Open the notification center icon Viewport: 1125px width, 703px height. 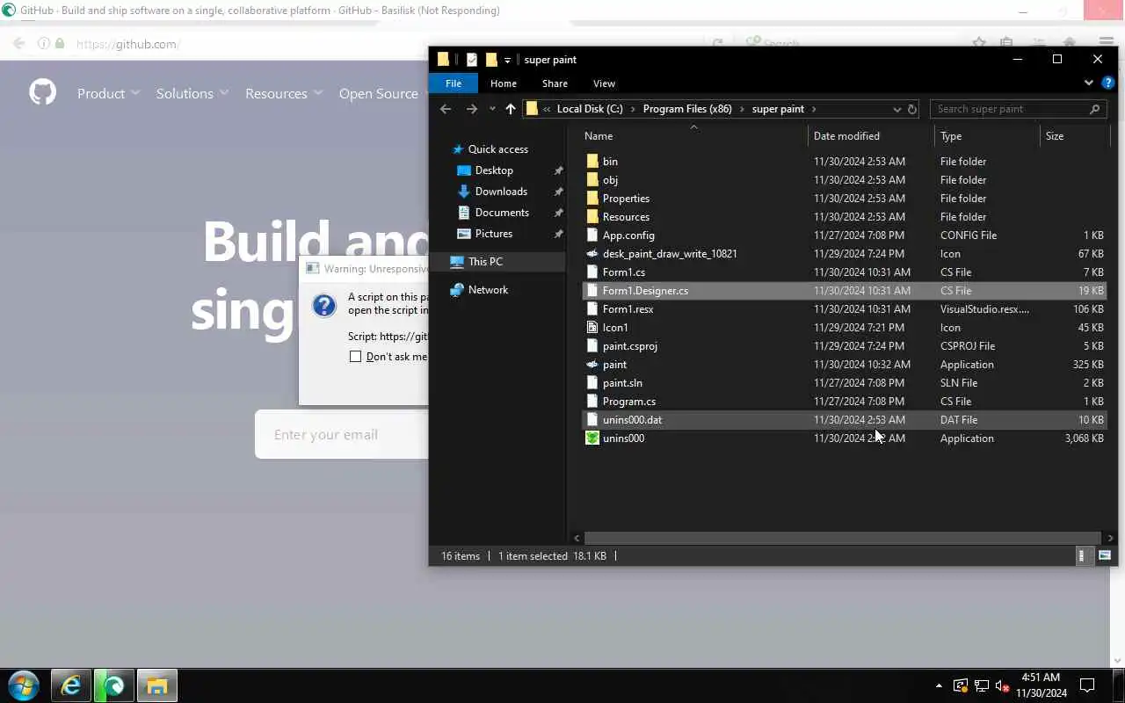point(1087,685)
